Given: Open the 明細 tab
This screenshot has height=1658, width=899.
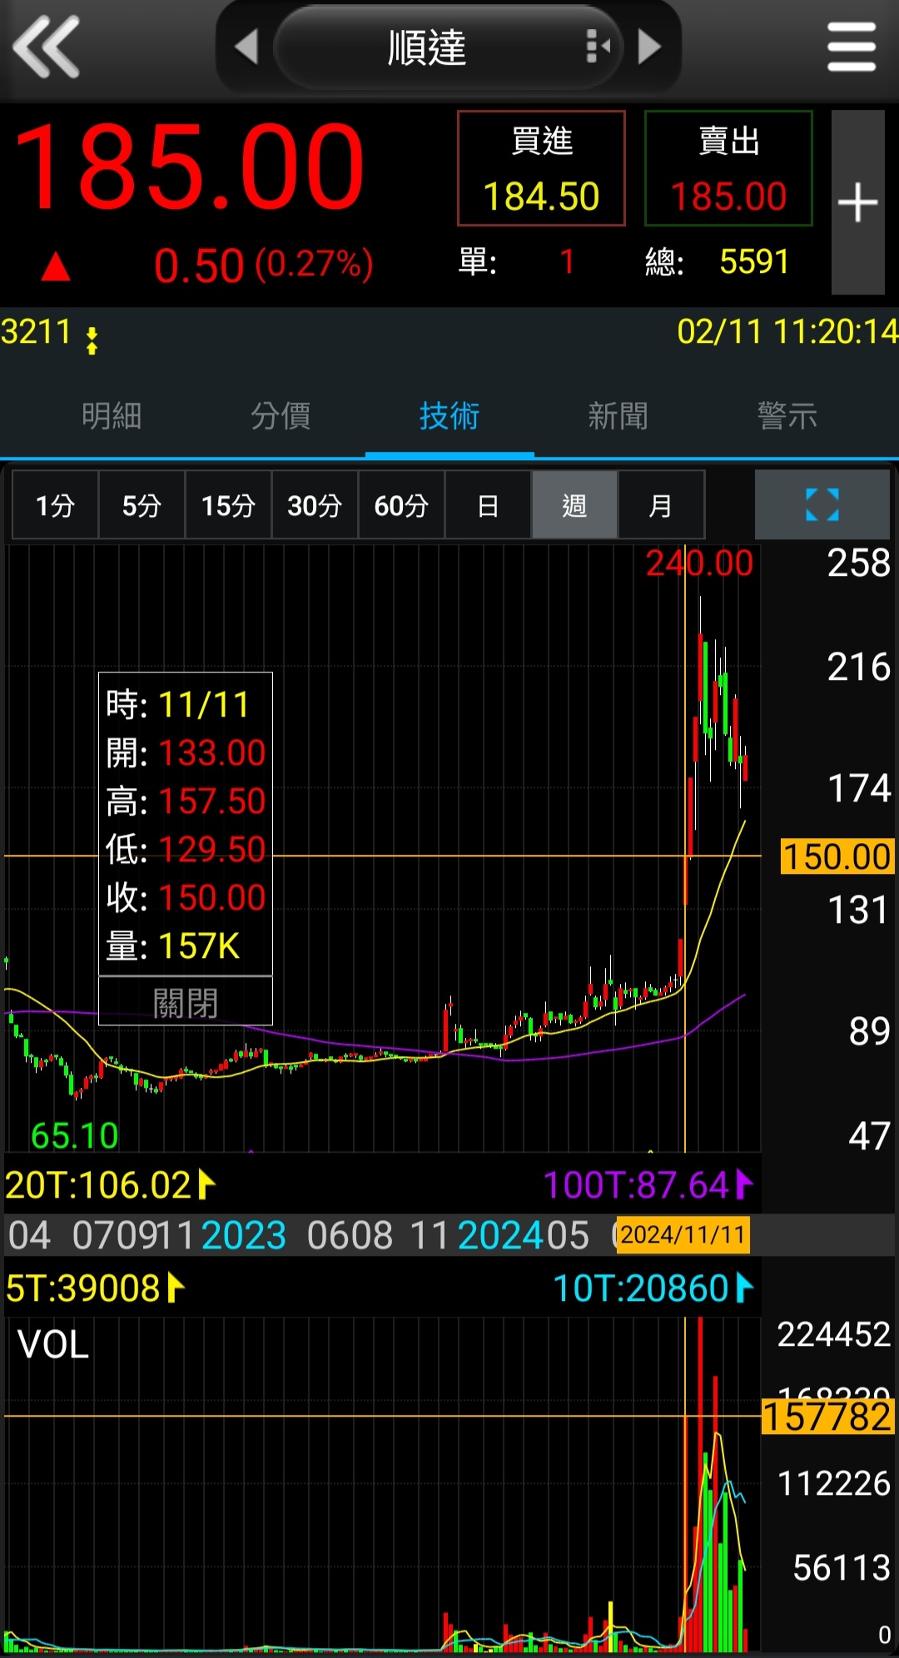Looking at the screenshot, I should [112, 415].
